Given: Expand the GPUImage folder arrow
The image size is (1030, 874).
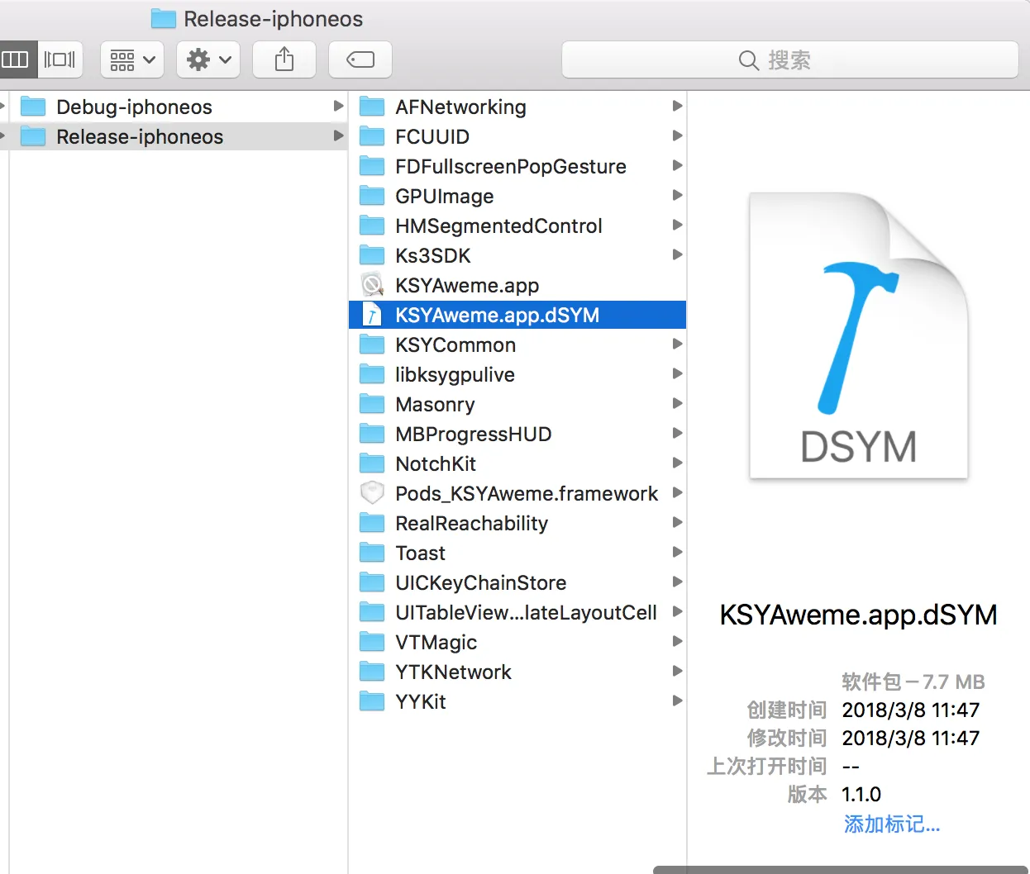Looking at the screenshot, I should (x=677, y=196).
